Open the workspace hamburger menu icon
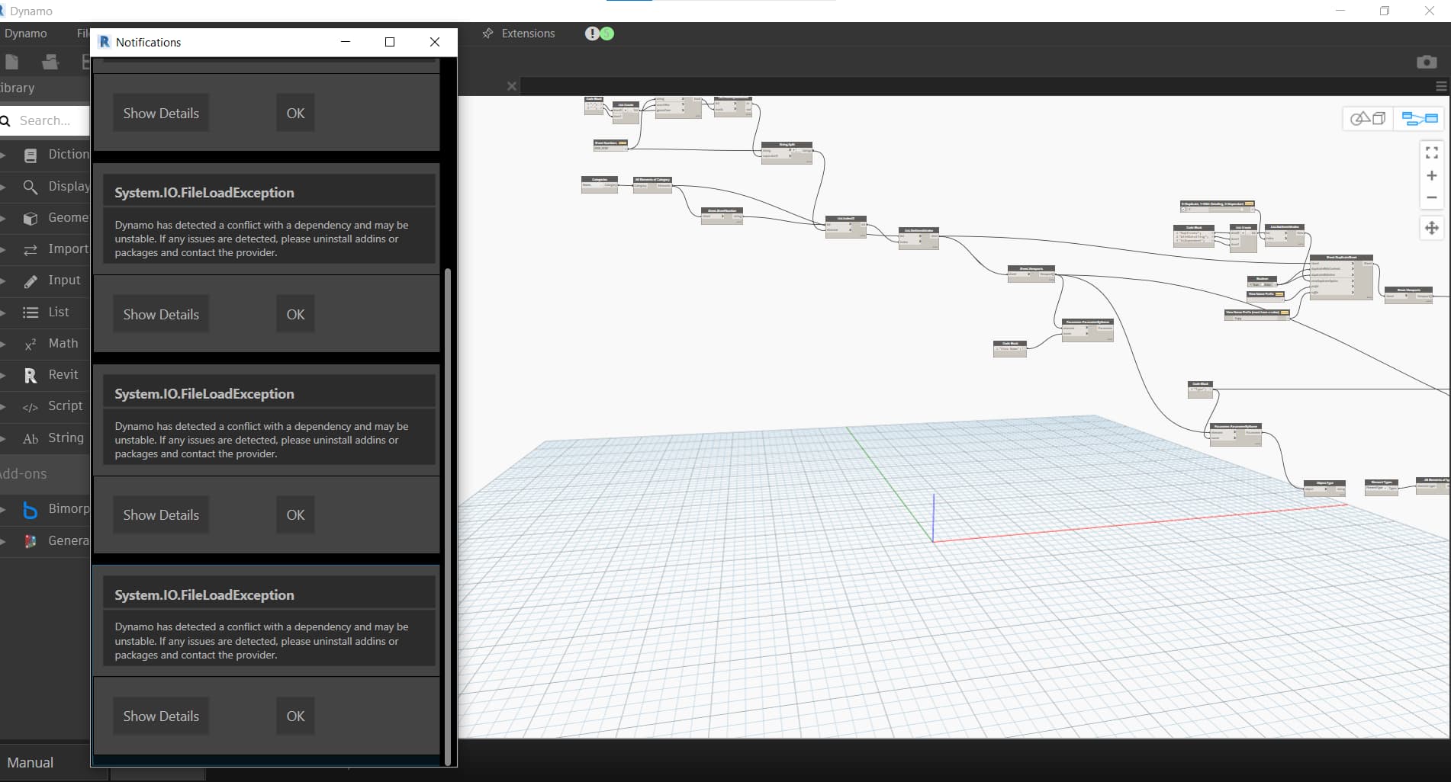The width and height of the screenshot is (1451, 782). coord(1441,86)
